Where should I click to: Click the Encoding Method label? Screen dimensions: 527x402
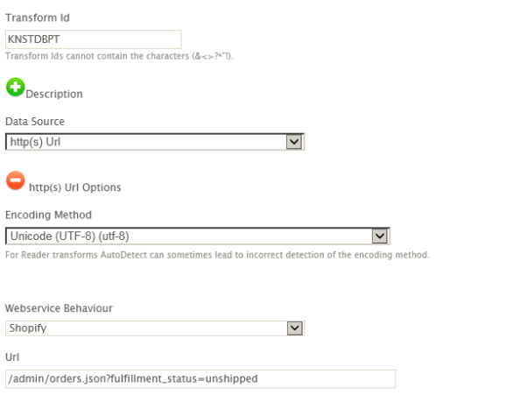48,215
